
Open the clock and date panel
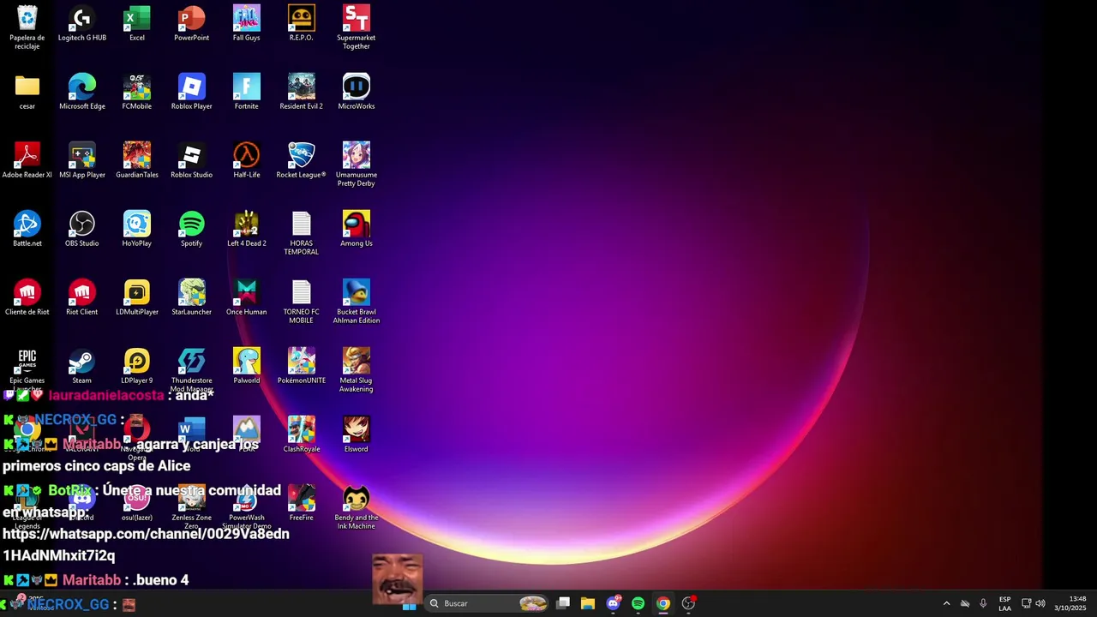pos(1070,603)
